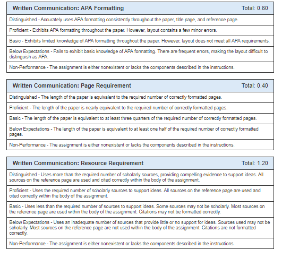Pick Below Expectations row about inadequate sources
The height and width of the screenshot is (258, 282).
pyautogui.click(x=140, y=228)
